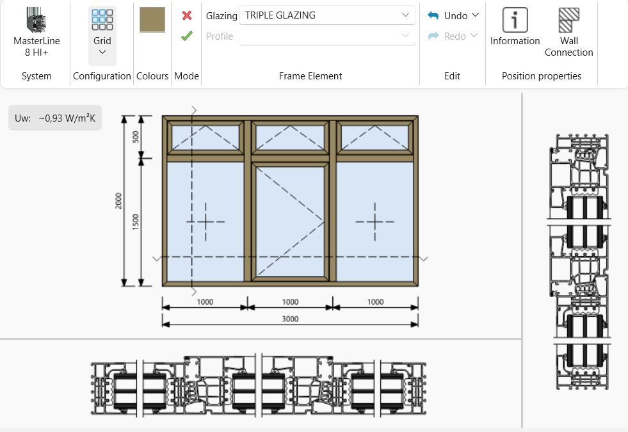
Task: Click the Undo arrow icon
Action: (x=433, y=15)
